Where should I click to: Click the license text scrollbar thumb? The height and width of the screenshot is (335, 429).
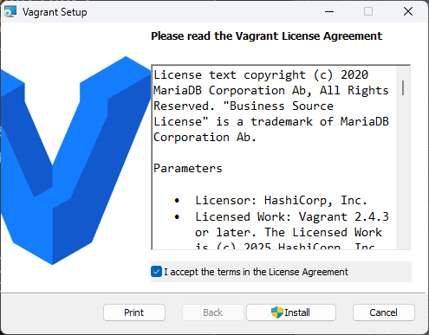[403, 88]
